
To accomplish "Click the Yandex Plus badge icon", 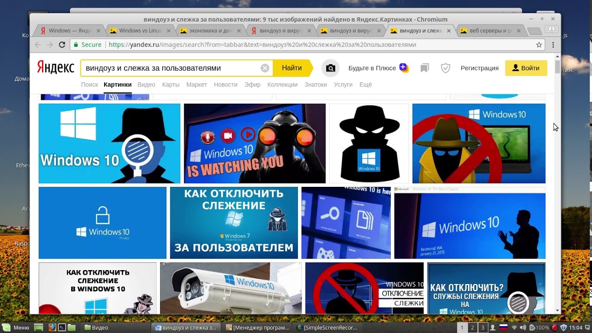I will point(403,68).
